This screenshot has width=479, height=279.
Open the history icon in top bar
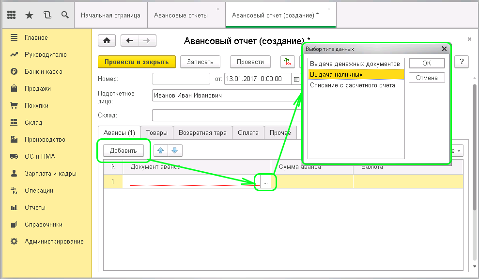47,15
